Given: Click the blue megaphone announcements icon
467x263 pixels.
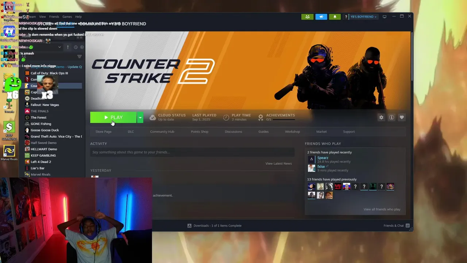Looking at the screenshot, I should 321,17.
